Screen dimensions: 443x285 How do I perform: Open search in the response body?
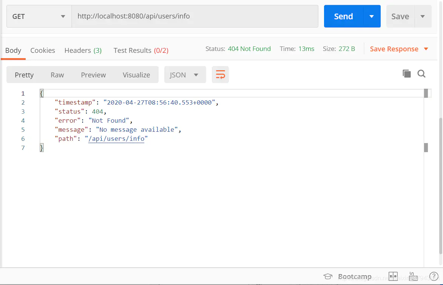coord(421,74)
